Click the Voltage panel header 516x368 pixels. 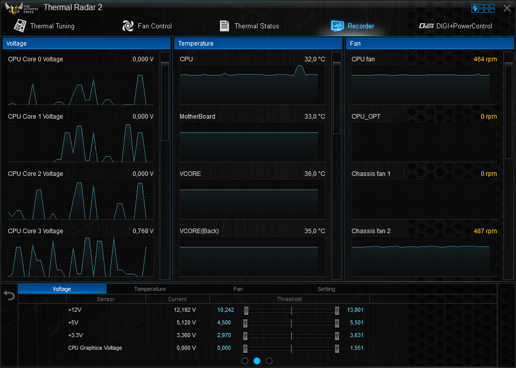coord(86,44)
